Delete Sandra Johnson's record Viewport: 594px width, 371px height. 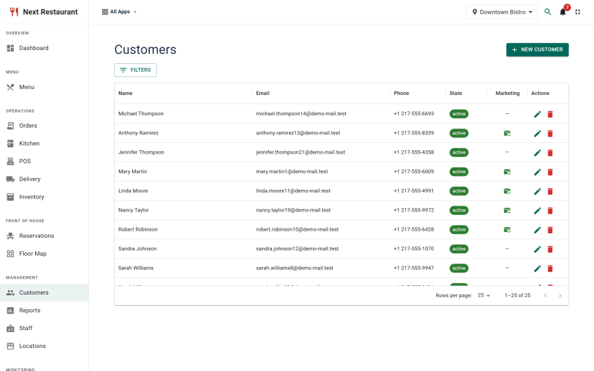pyautogui.click(x=550, y=249)
